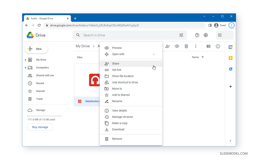Click the Buy storage button
The width and height of the screenshot is (258, 160).
pos(40,127)
